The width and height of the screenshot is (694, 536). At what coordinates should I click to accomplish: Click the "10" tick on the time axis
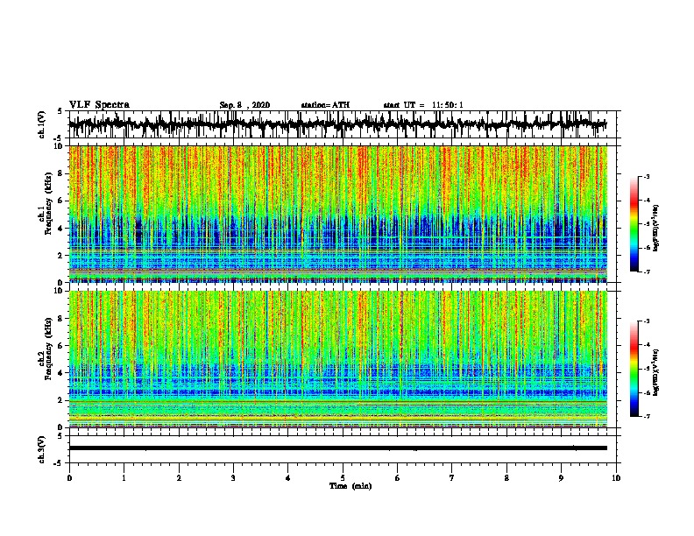tap(616, 478)
